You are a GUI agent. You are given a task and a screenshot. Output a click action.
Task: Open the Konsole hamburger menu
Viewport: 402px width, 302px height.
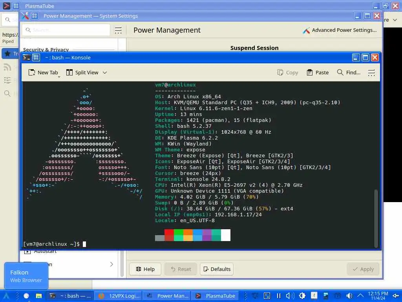[x=371, y=73]
